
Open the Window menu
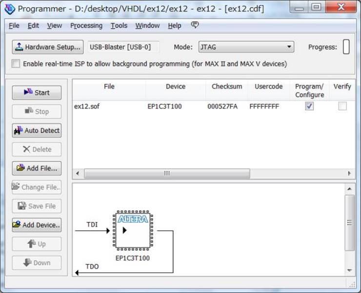pos(148,25)
